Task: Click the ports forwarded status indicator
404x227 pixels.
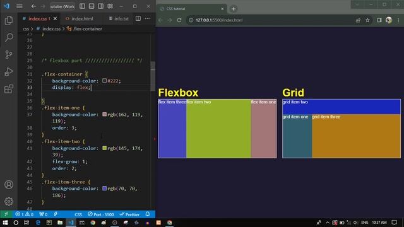Action: [44, 214]
